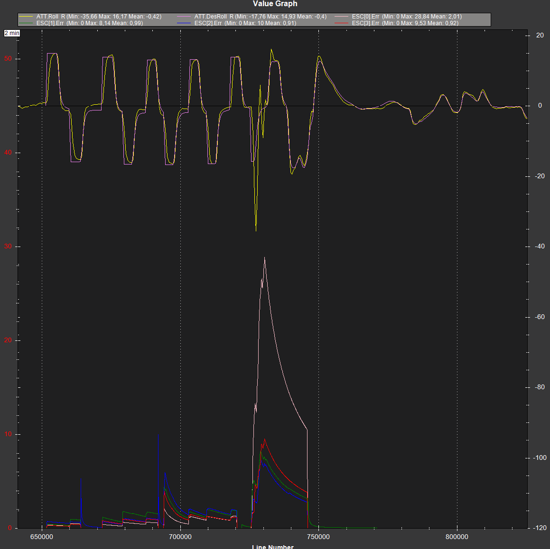Image resolution: width=550 pixels, height=549 pixels.
Task: Click the blue ESC[2].Err legend line swatch
Action: (x=184, y=23)
